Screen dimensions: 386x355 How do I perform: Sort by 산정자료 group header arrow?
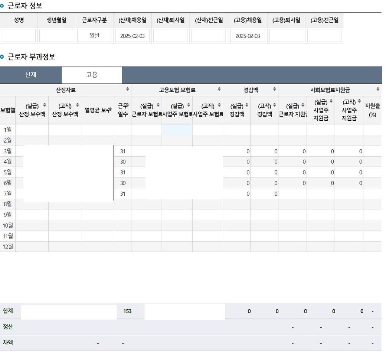[128, 89]
